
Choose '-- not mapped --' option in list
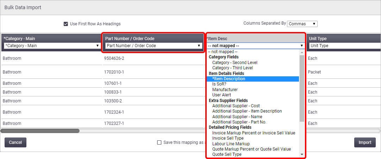click(x=253, y=52)
